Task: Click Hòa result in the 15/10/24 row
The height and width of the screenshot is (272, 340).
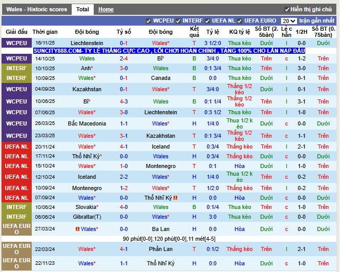Action: pos(240,166)
